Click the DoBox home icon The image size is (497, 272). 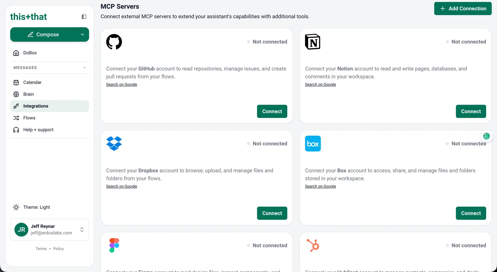click(x=16, y=53)
